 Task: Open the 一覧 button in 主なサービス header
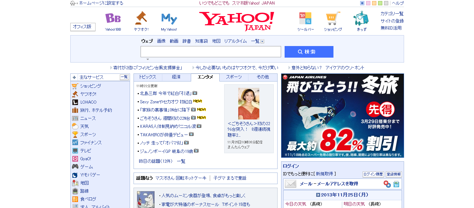pos(124,77)
